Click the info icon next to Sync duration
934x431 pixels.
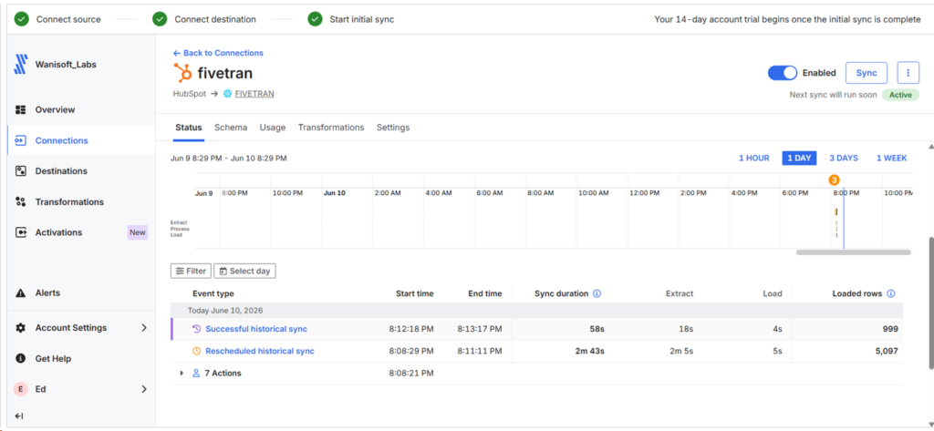pyautogui.click(x=597, y=293)
